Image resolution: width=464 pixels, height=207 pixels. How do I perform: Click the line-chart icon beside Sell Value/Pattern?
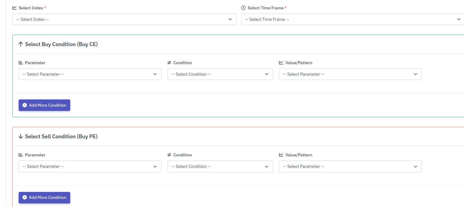pos(281,155)
